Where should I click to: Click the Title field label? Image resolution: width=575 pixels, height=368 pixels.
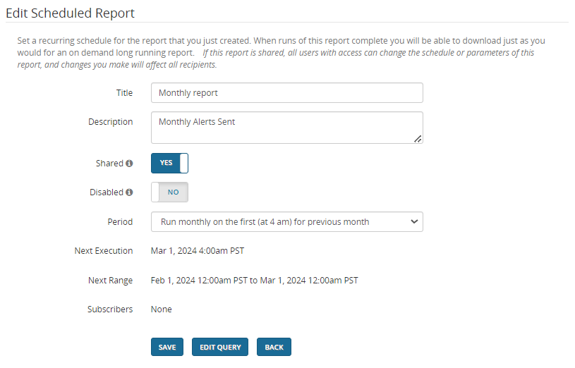(124, 93)
